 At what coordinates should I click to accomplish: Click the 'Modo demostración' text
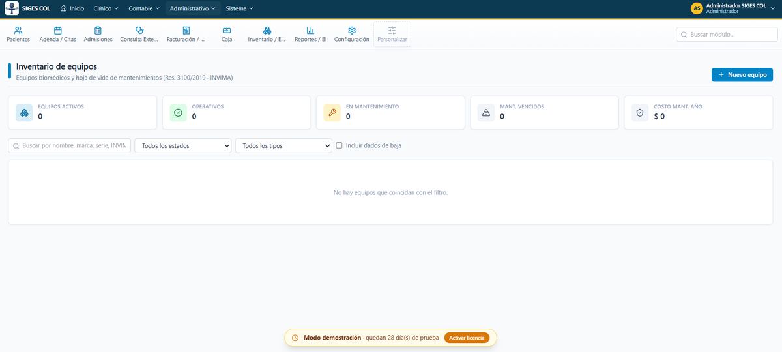332,338
